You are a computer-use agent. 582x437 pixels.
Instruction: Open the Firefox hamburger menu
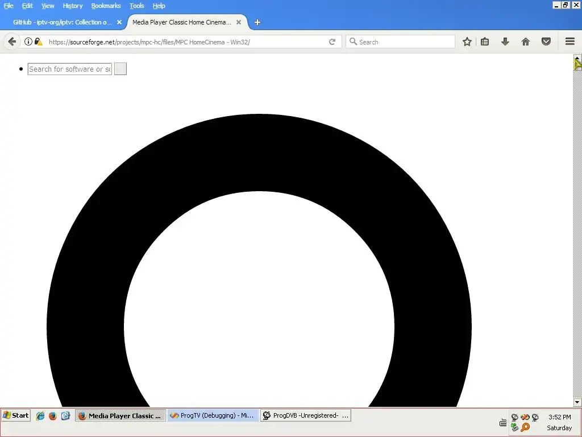point(570,42)
